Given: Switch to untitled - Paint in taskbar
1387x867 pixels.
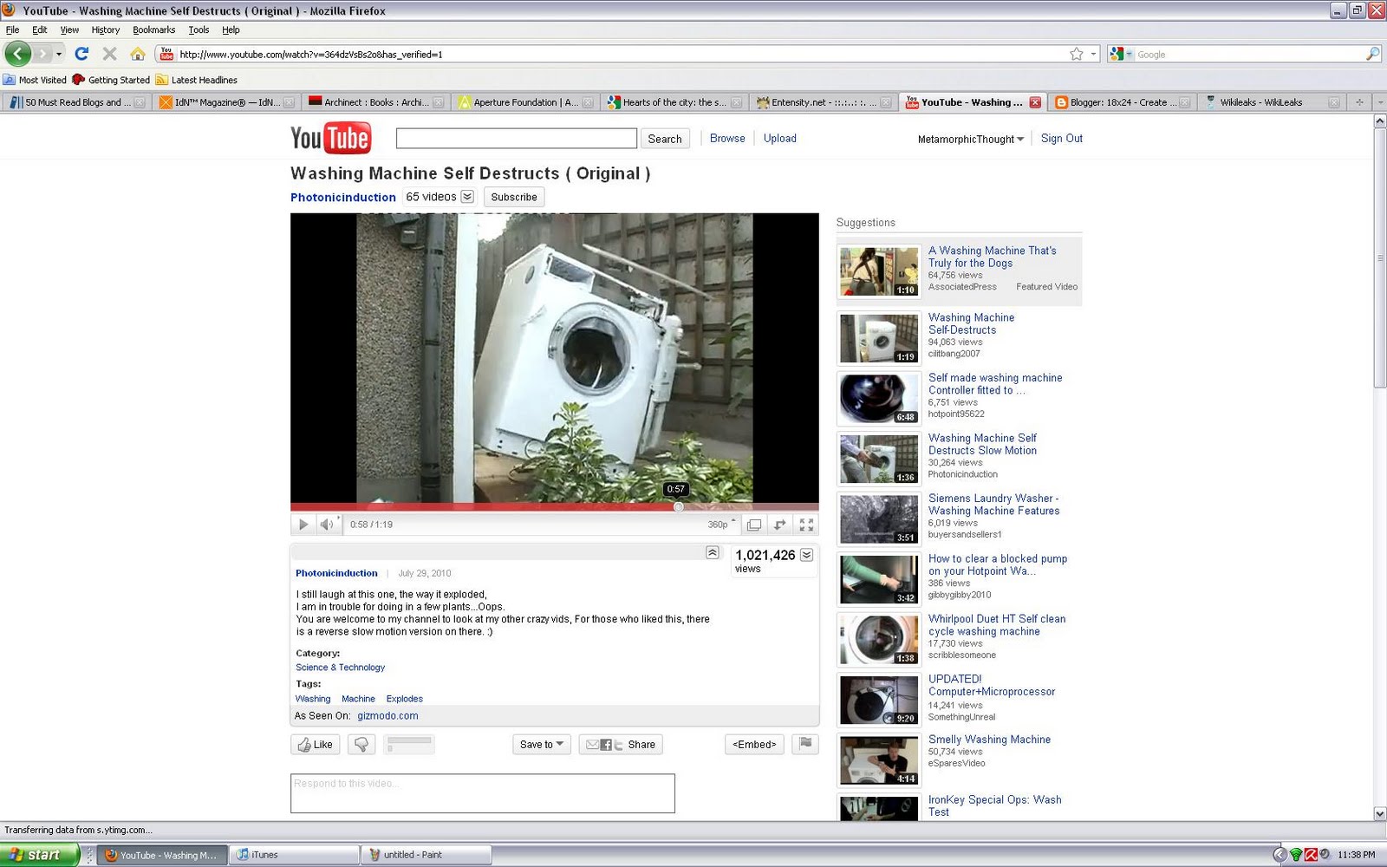Looking at the screenshot, I should [x=427, y=855].
